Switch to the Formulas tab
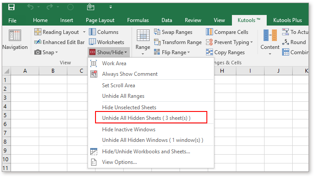The image size is (316, 178). 138,20
